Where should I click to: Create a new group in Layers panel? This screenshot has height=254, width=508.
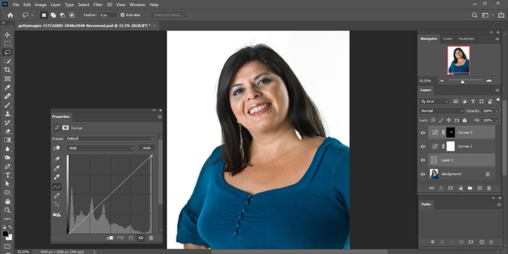470,188
